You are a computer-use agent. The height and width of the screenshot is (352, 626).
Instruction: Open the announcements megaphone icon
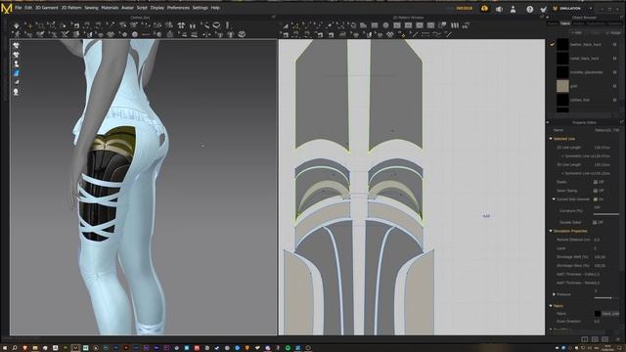click(x=499, y=9)
